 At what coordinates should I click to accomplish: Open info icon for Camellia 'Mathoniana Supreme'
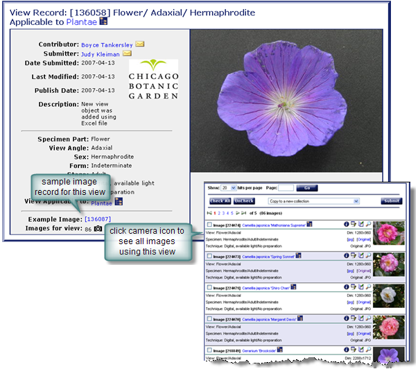346,225
